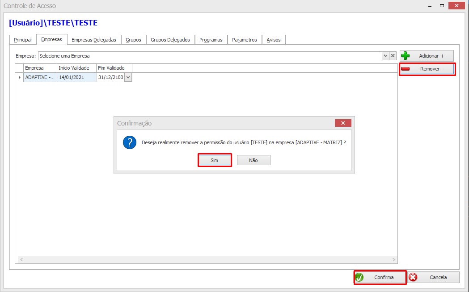Click the 31/12/2100 date cell

[x=110, y=77]
